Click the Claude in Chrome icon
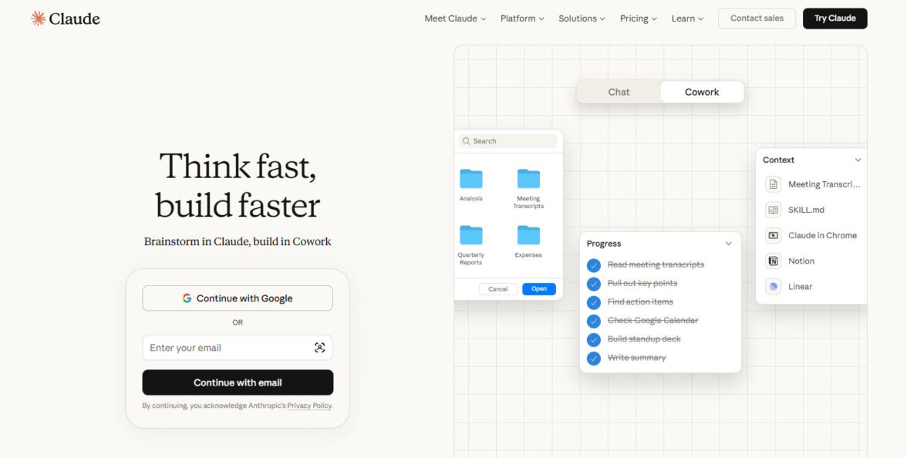The width and height of the screenshot is (907, 458). [774, 235]
